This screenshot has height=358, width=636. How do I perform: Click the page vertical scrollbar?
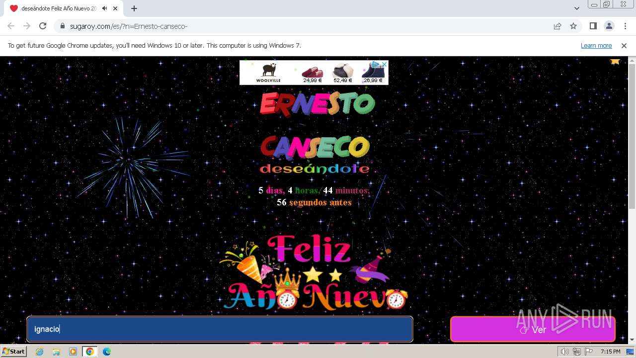coord(632,136)
